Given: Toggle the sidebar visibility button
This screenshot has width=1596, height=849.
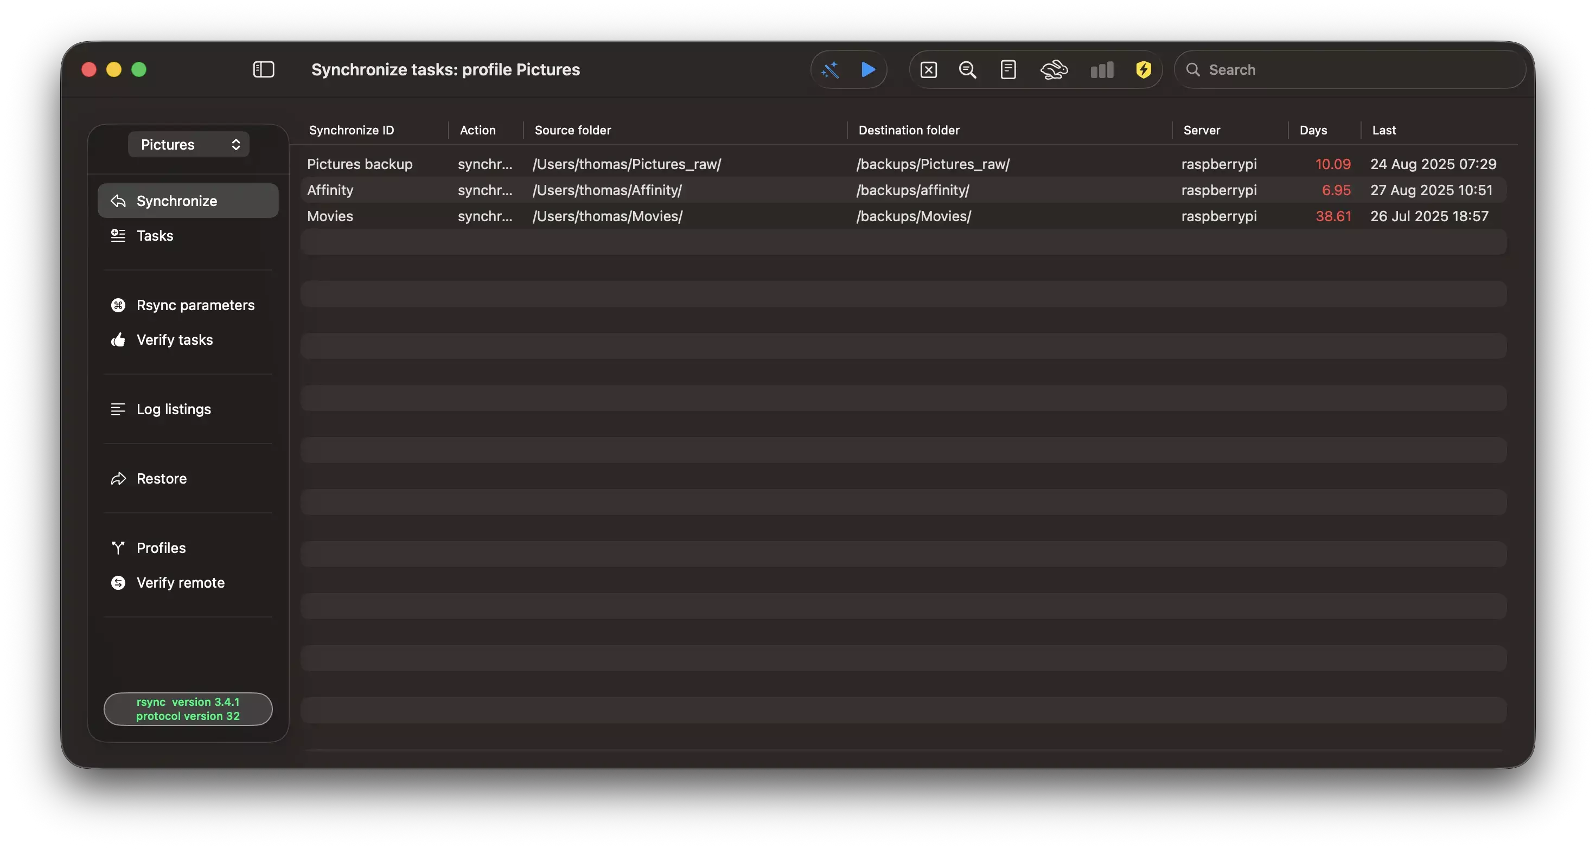Looking at the screenshot, I should [263, 69].
